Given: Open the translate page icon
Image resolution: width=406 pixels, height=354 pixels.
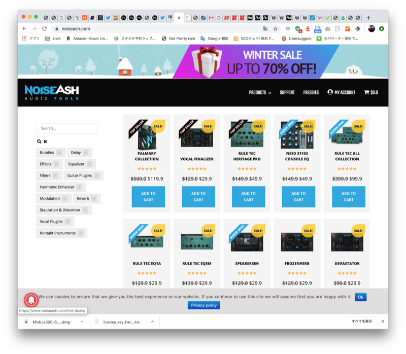Looking at the screenshot, I should [x=265, y=29].
